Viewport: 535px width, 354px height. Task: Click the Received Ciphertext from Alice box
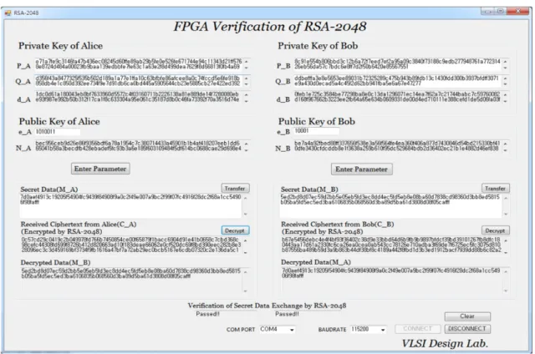pyautogui.click(x=135, y=245)
